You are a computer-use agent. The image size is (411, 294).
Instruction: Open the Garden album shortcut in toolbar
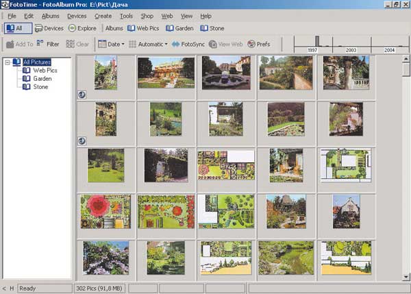coord(179,28)
